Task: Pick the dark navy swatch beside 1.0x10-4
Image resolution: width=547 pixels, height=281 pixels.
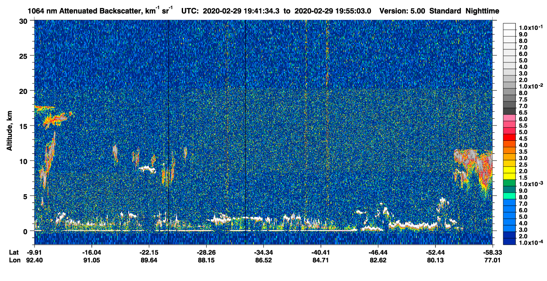Action: (x=510, y=242)
